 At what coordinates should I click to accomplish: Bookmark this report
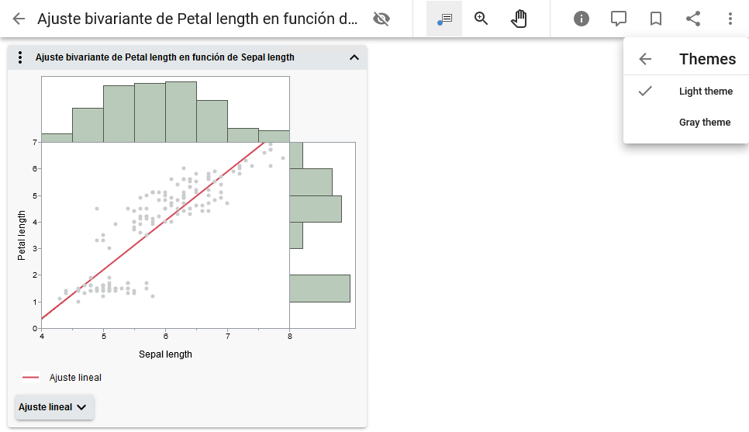(x=656, y=19)
